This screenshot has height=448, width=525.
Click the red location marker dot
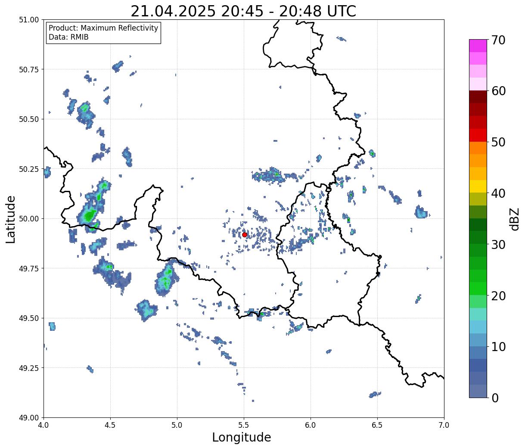pos(245,235)
